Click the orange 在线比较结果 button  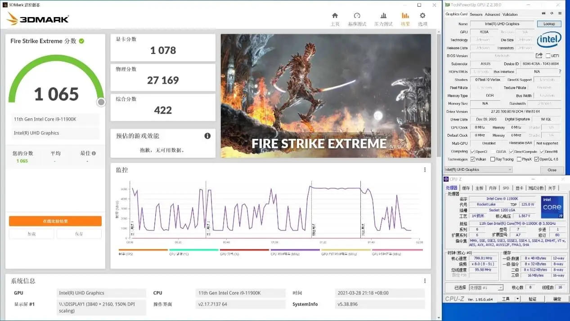point(55,221)
